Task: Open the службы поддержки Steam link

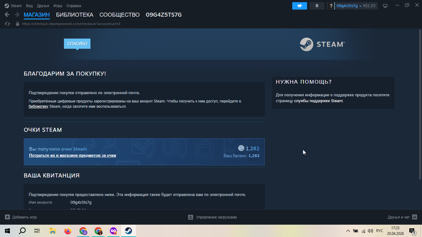Action: [x=319, y=101]
